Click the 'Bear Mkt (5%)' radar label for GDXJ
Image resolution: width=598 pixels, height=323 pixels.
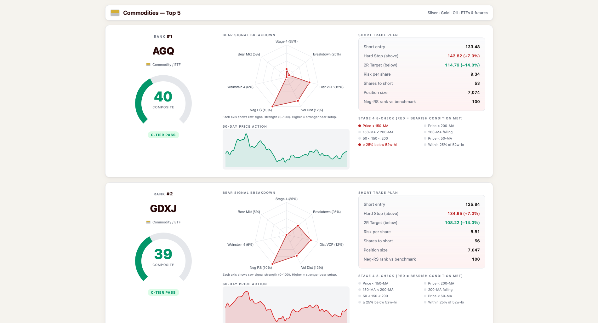249,212
